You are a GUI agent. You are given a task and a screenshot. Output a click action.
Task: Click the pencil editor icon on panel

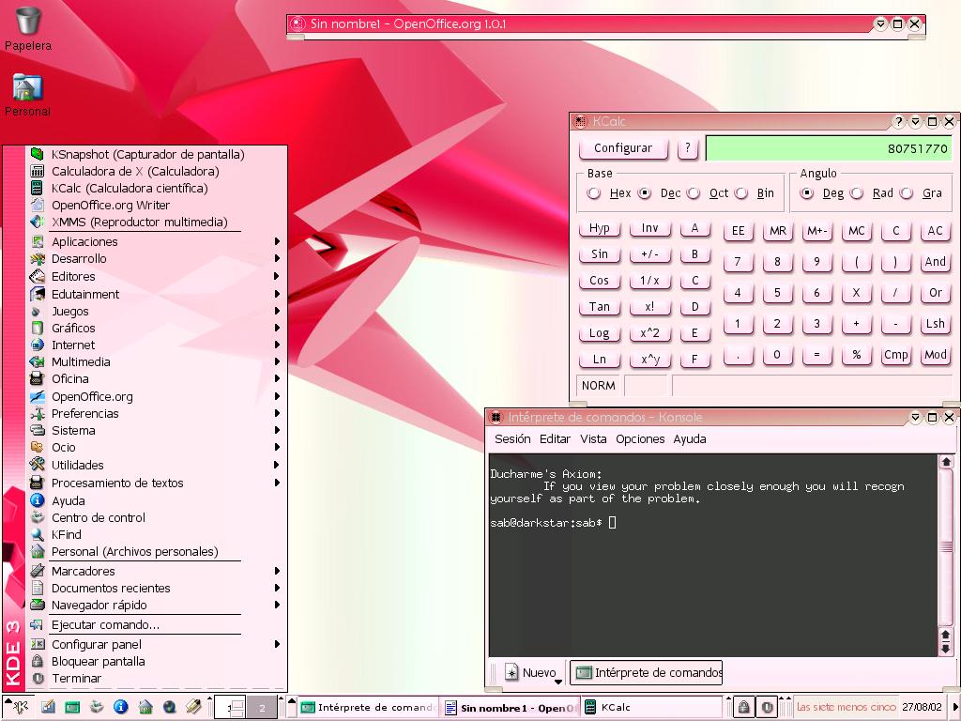[x=193, y=708]
